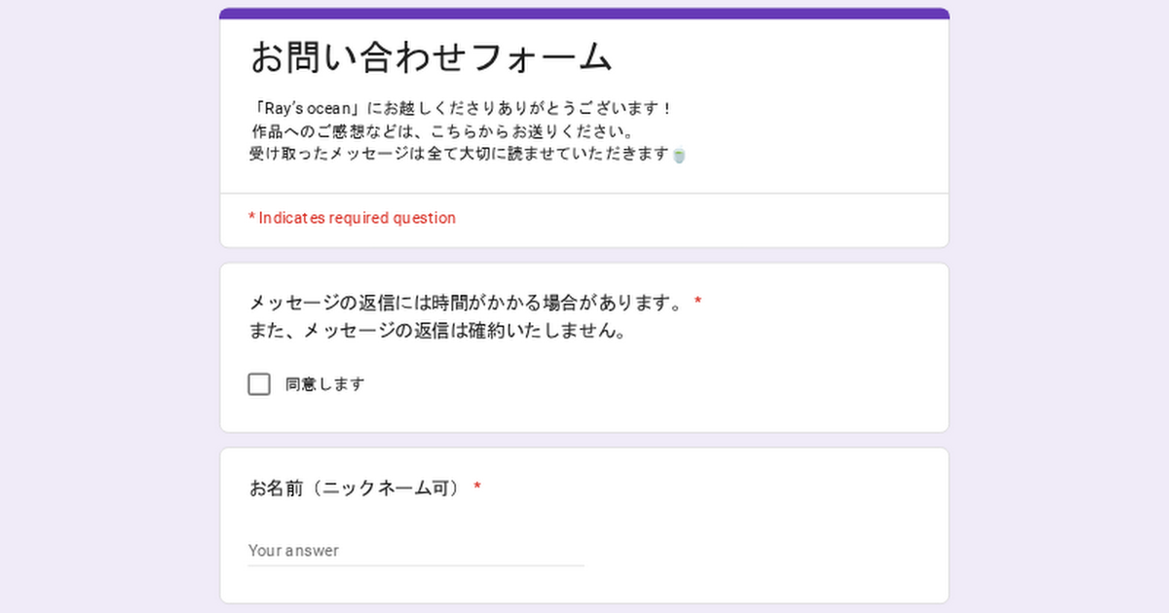Viewport: 1169px width, 613px height.
Task: Click the purple header bar atop the form
Action: pos(584,14)
